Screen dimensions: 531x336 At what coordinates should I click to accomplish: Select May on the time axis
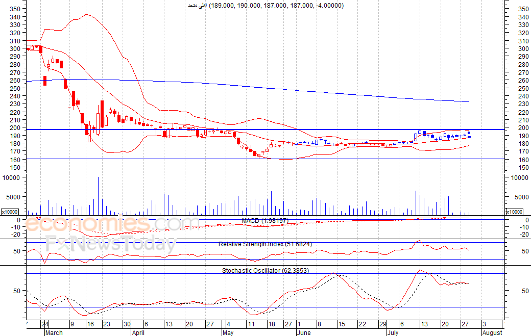pyautogui.click(x=227, y=333)
